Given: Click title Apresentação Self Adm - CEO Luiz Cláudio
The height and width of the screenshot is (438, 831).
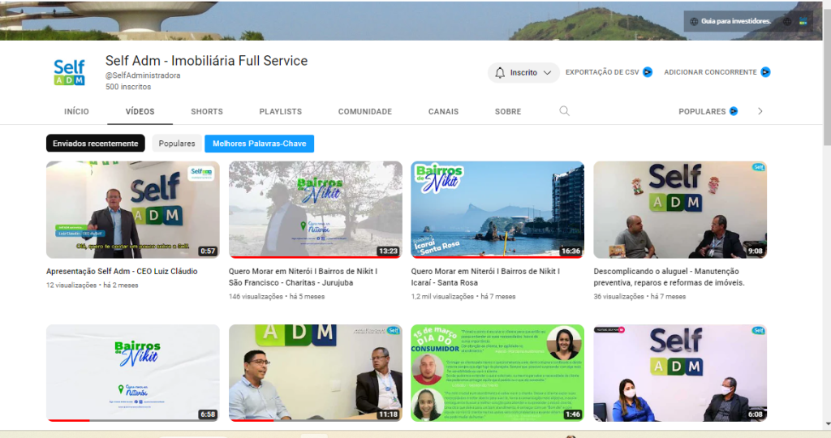Looking at the screenshot, I should coord(122,271).
